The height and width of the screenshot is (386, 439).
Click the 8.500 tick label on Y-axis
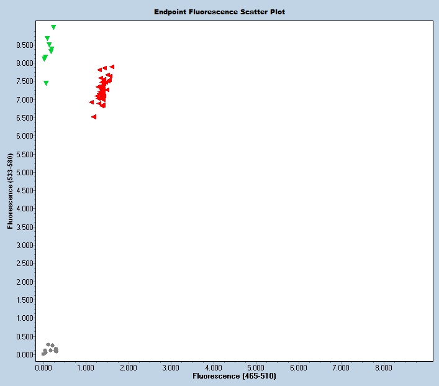(25, 45)
